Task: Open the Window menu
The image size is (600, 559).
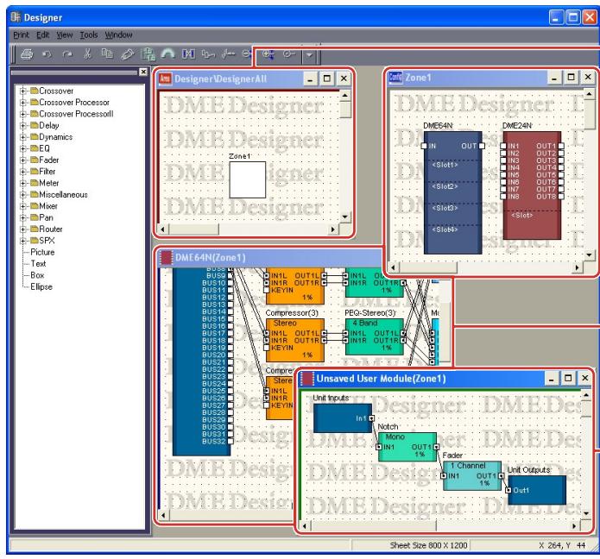Action: click(x=118, y=35)
